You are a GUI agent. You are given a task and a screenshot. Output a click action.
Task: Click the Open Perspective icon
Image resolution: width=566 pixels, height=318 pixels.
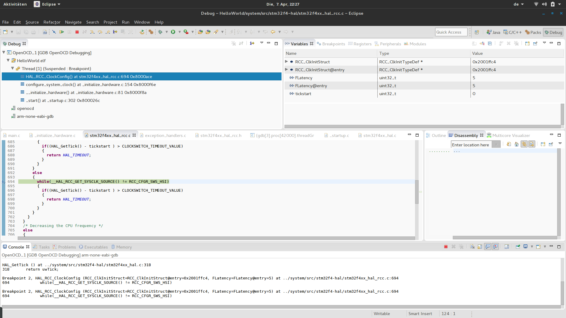click(477, 32)
